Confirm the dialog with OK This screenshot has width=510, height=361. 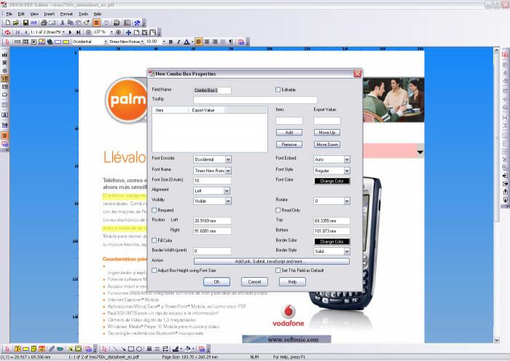click(x=216, y=282)
